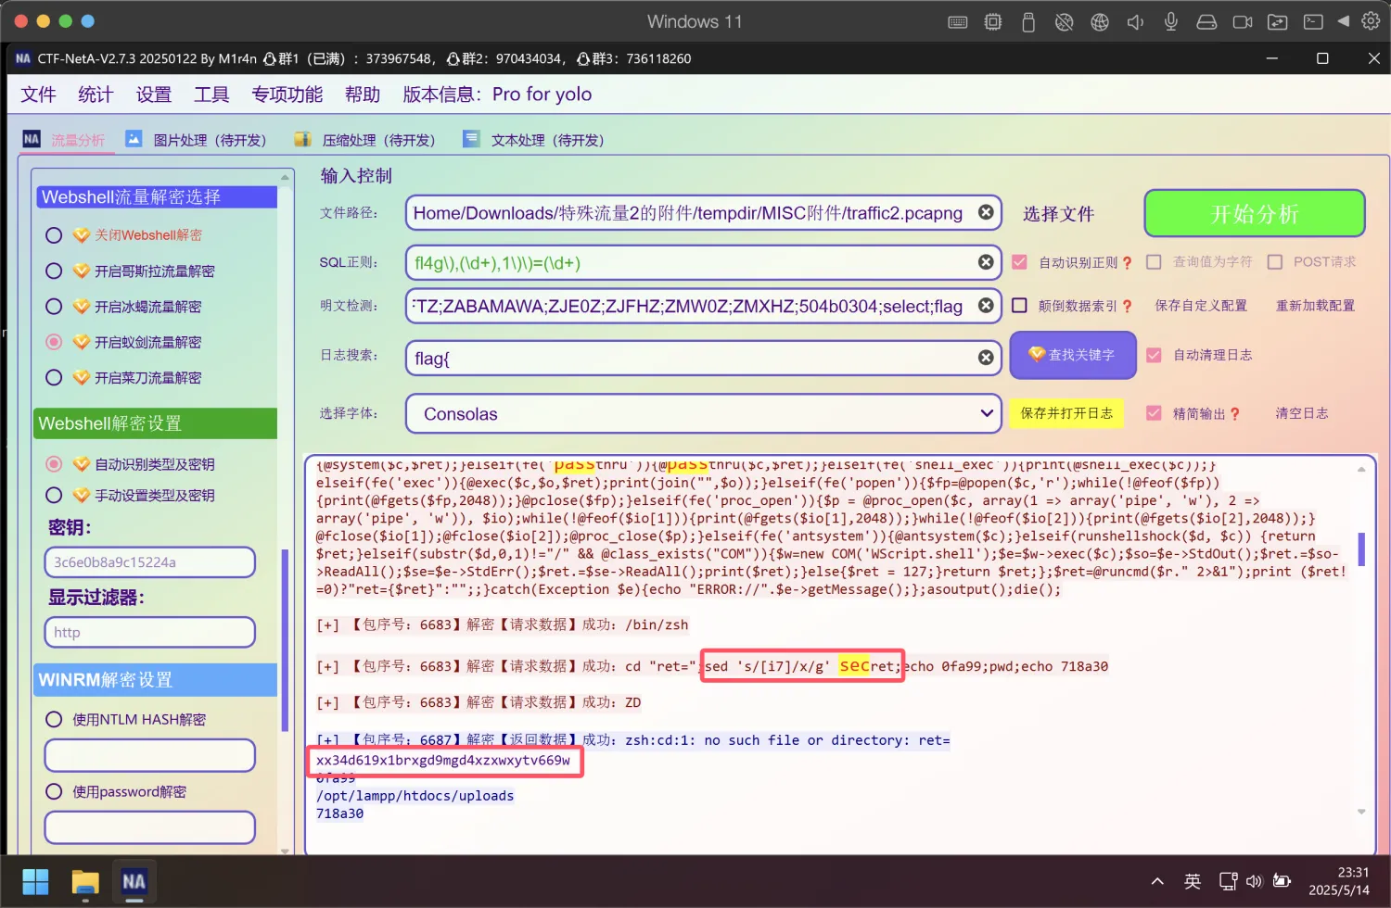Toggle the speaker icon in VM title bar
Image resolution: width=1391 pixels, height=908 pixels.
click(x=1135, y=22)
